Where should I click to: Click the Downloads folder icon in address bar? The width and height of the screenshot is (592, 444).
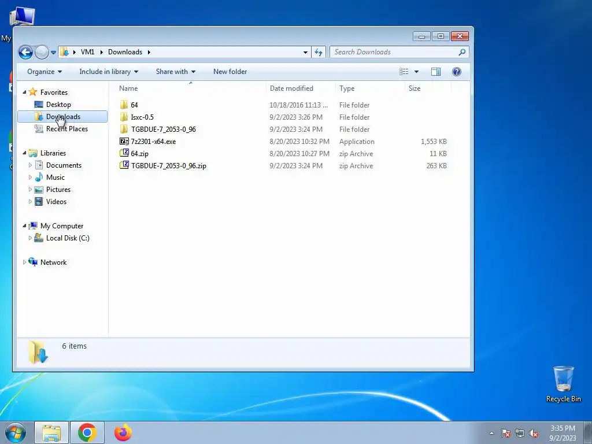pyautogui.click(x=65, y=52)
